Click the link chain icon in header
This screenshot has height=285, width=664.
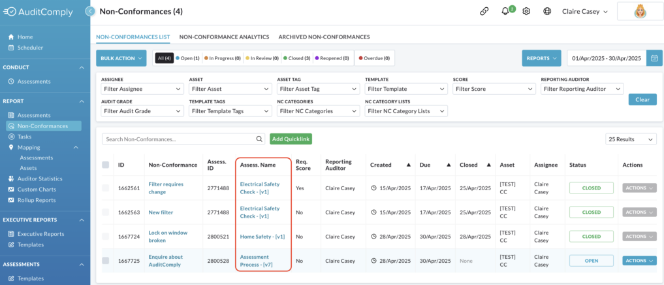click(x=484, y=12)
